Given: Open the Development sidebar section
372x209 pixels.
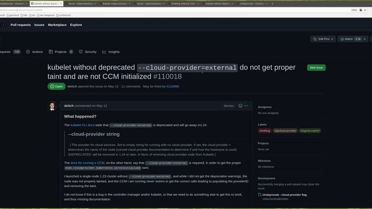Looking at the screenshot, I should click(266, 178).
